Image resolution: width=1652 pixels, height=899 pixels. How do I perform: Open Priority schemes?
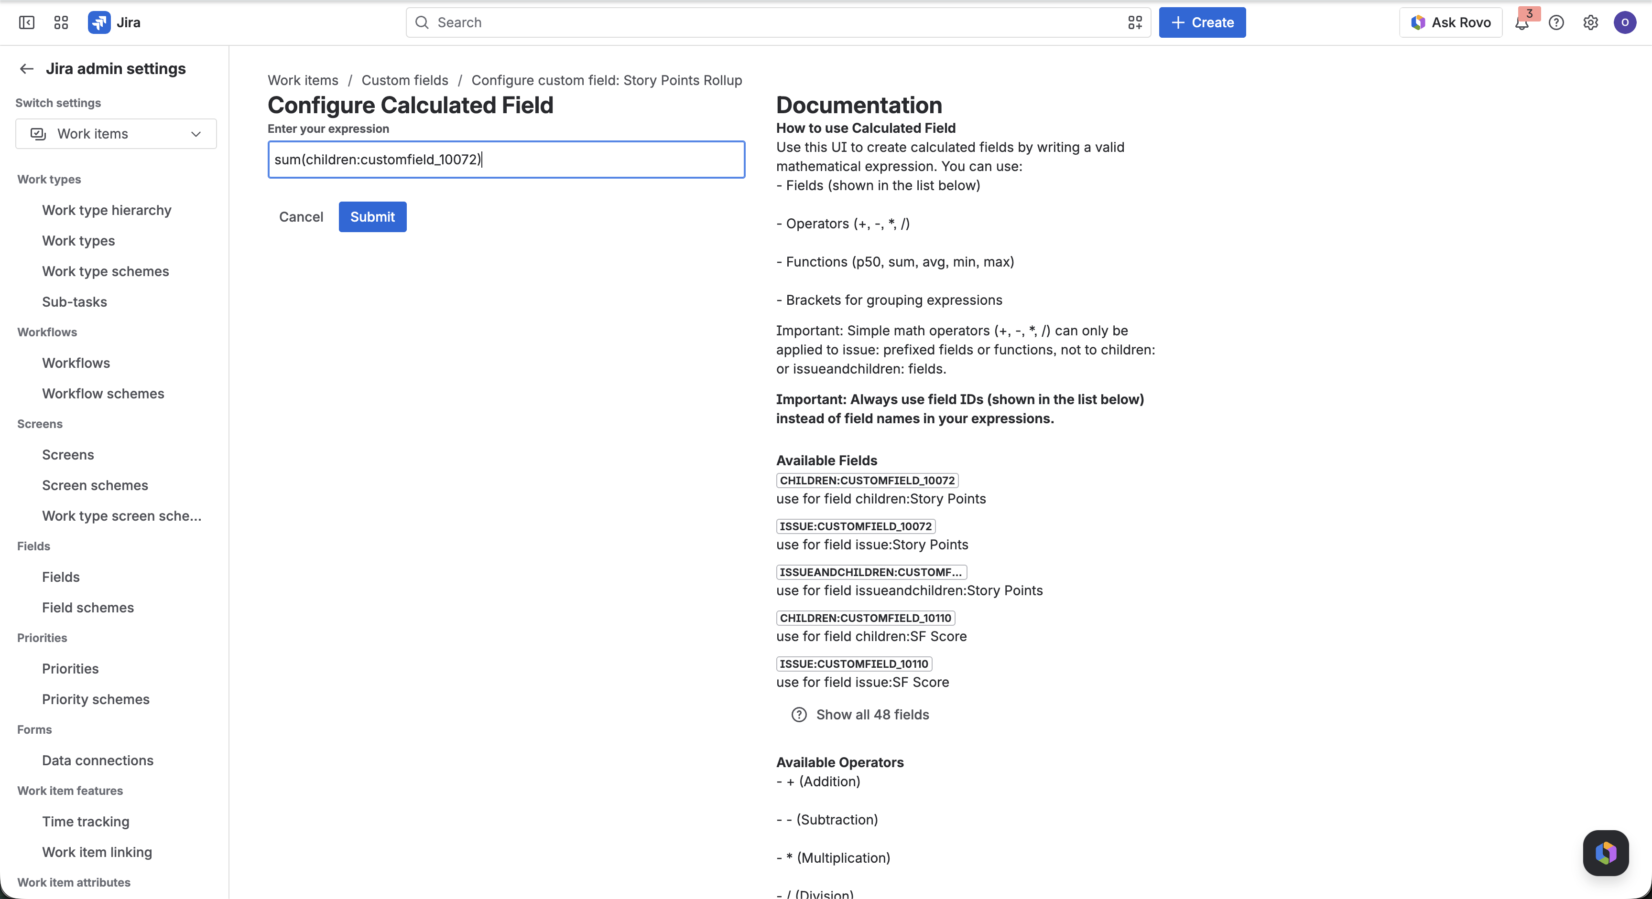[96, 699]
